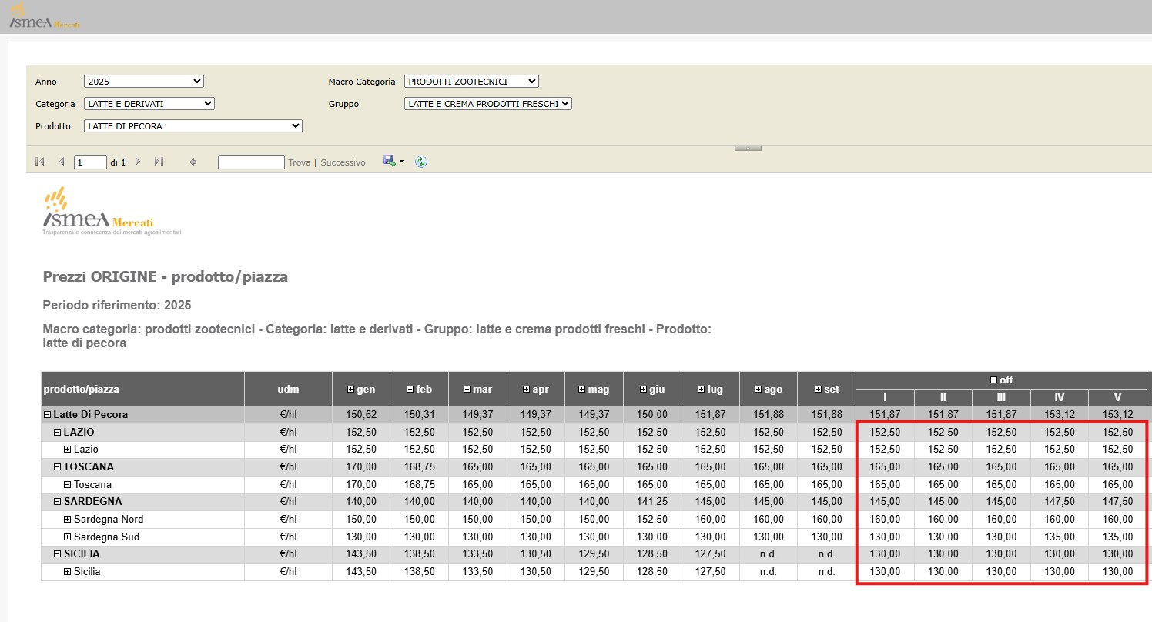The image size is (1152, 622).
Task: Click ISMEA Mercati logo inside report
Action: click(112, 211)
